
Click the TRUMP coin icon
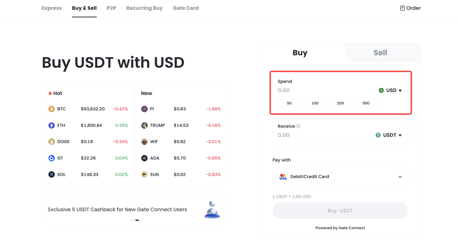pyautogui.click(x=144, y=125)
